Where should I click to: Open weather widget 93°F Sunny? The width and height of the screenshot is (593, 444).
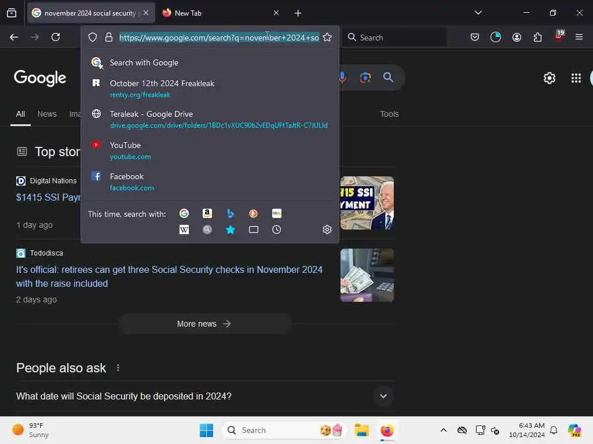click(x=31, y=430)
